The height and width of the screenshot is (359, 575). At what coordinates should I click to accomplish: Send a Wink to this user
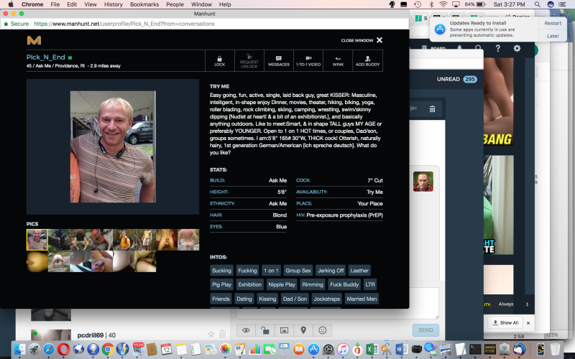pos(338,61)
